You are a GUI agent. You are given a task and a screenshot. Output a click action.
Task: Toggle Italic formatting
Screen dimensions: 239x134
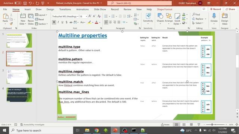point(58,22)
